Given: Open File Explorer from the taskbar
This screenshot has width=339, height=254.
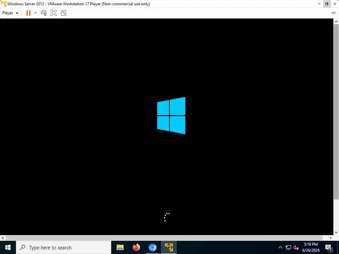Looking at the screenshot, I should click(120, 247).
